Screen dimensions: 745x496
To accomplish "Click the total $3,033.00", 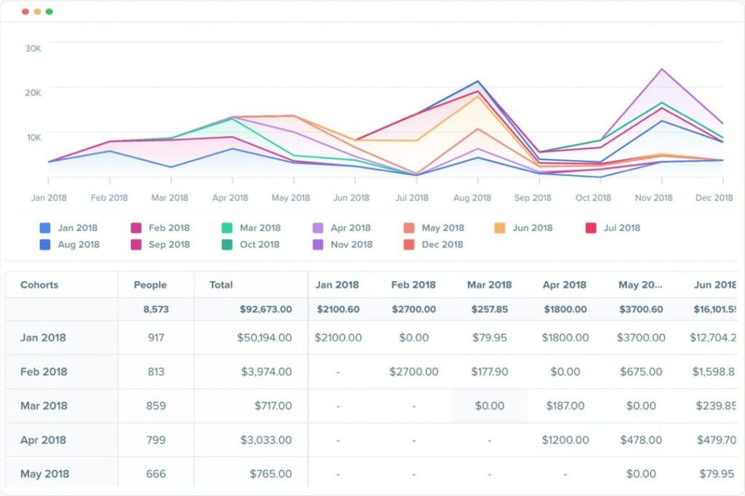I will click(266, 441).
